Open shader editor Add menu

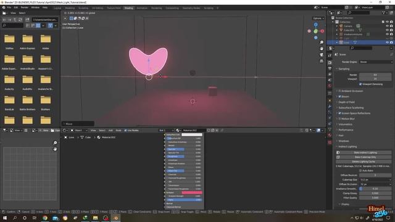110,130
